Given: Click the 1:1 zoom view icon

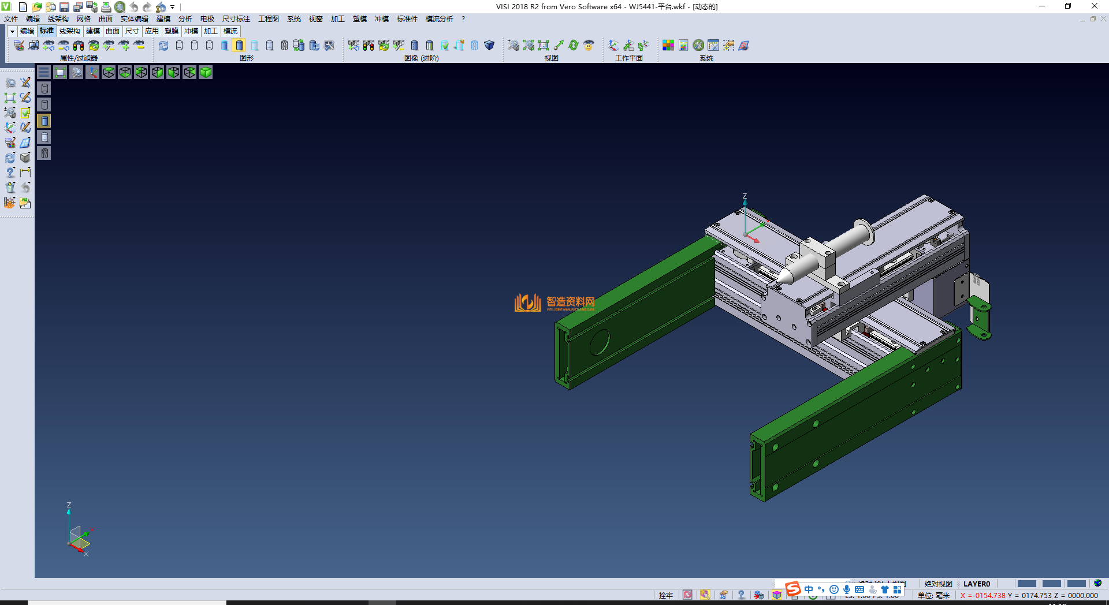Looking at the screenshot, I should pos(544,46).
